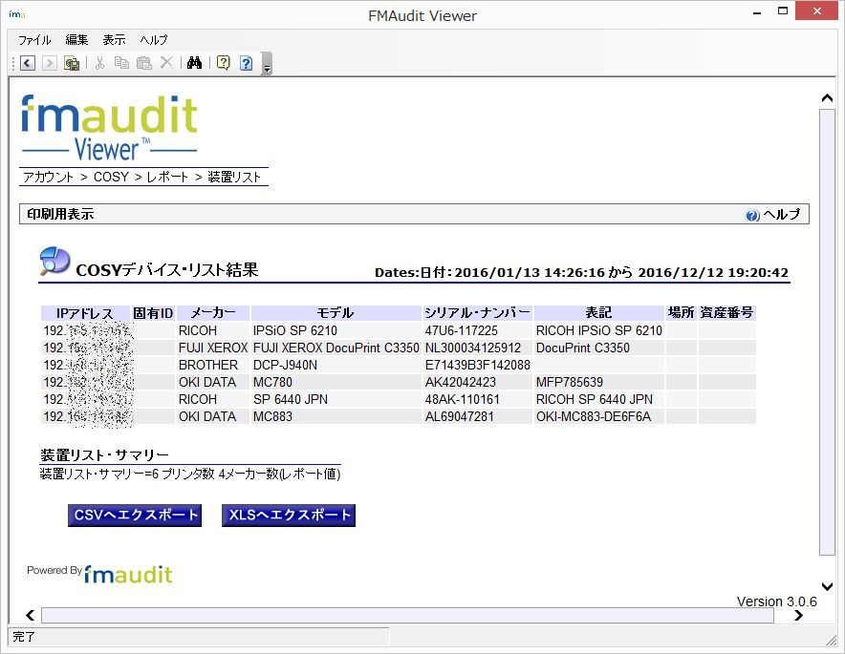Image resolution: width=845 pixels, height=654 pixels.
Task: Click the RICOH IPSiO SP 6210 label cell
Action: pos(599,330)
